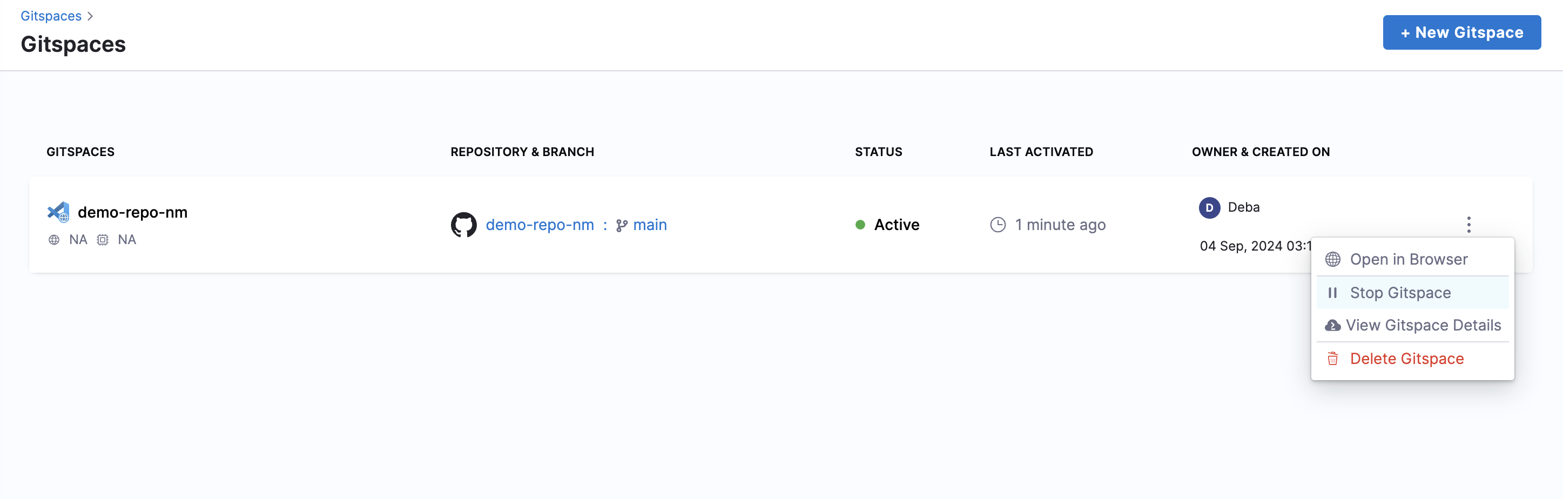Click the LAST ACTIVATED column header
Viewport: 1563px width, 499px height.
[x=1041, y=152]
